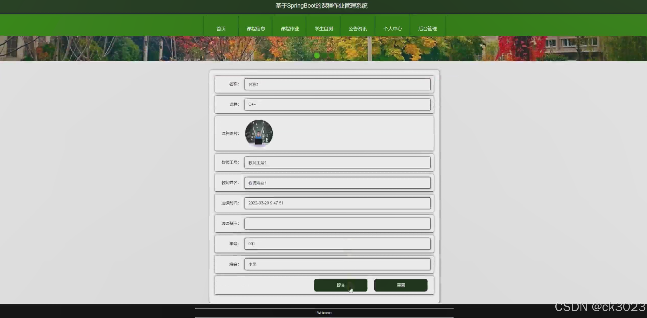Open the 首页 navigation tab

coord(221,29)
